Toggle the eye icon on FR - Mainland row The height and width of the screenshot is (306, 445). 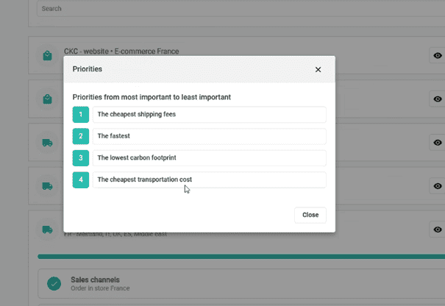(437, 230)
